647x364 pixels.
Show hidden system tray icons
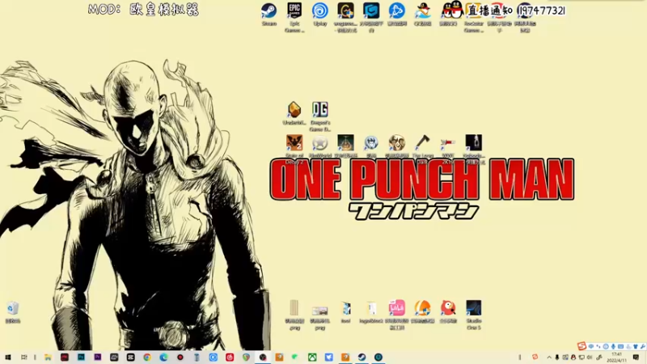point(549,358)
